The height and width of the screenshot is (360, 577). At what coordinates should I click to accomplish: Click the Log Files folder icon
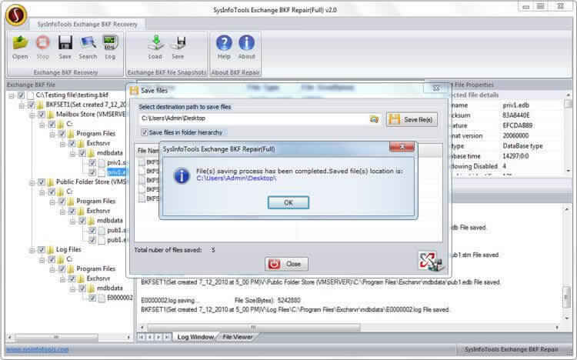pos(51,250)
